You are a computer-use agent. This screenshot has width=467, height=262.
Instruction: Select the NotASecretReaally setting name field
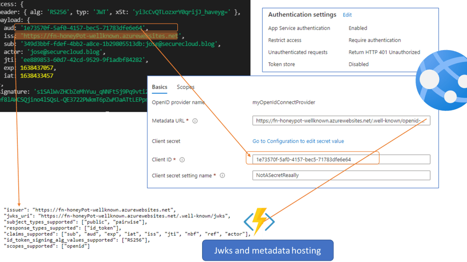tap(341, 176)
